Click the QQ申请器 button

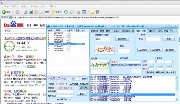point(74,84)
